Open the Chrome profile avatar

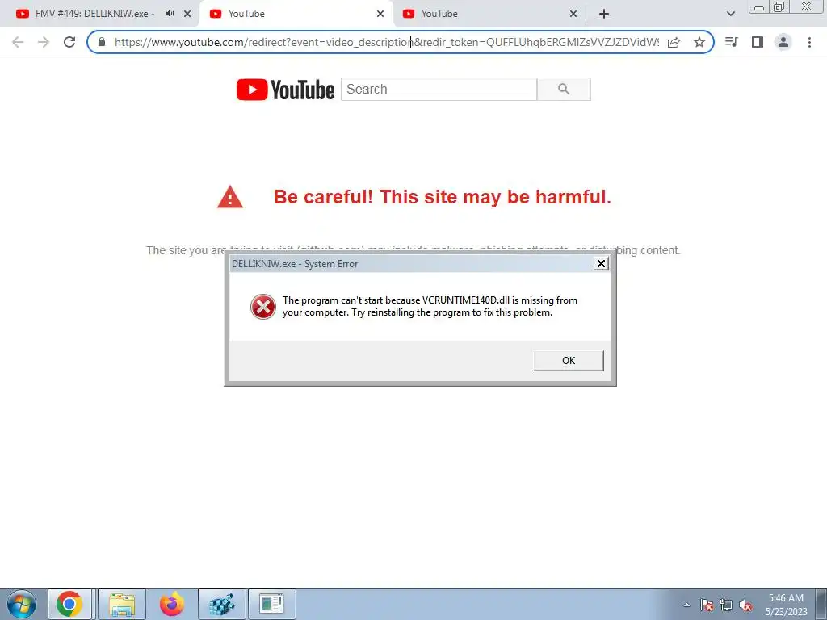[783, 42]
